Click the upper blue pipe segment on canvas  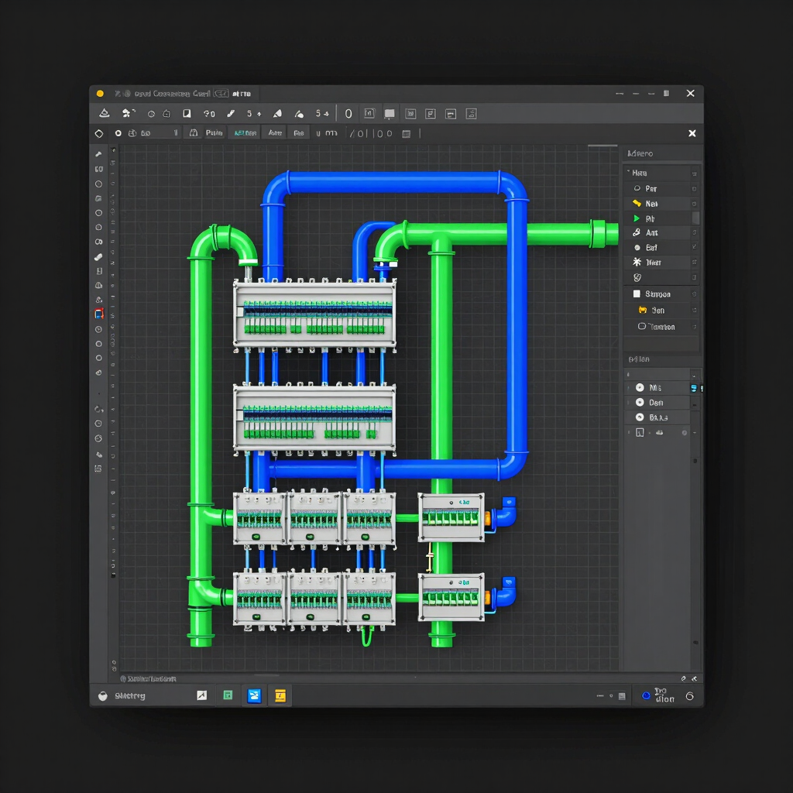pos(394,183)
